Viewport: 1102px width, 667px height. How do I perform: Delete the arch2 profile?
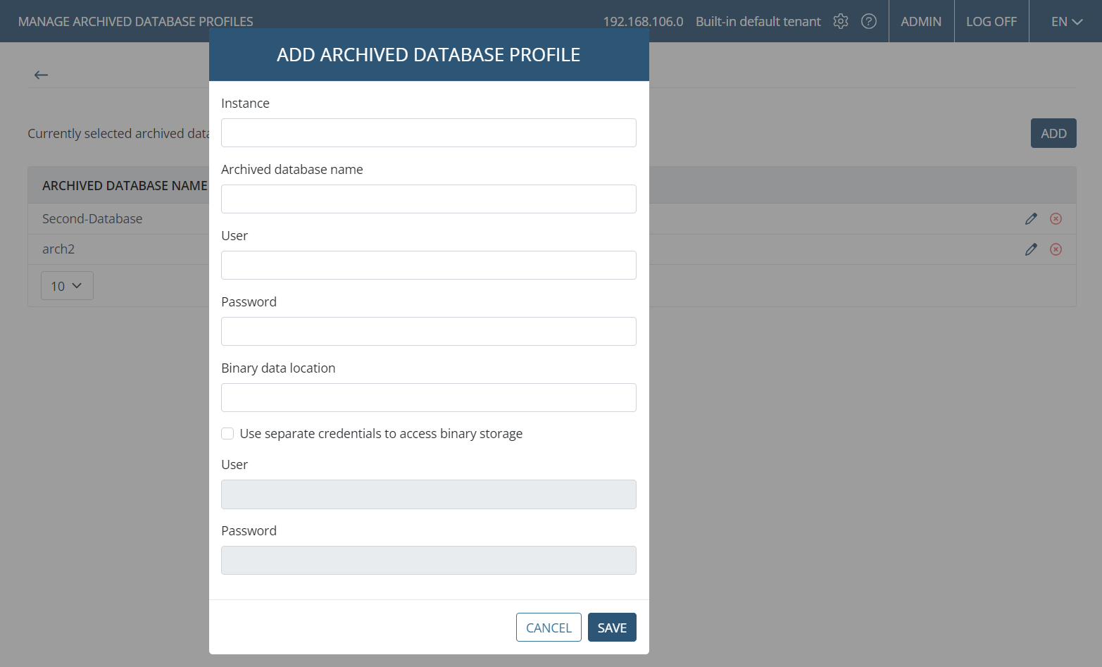click(1056, 249)
